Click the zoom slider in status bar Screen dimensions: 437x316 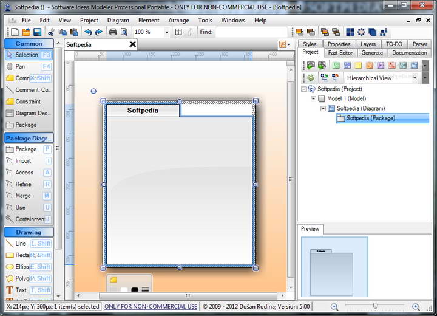tap(375, 306)
